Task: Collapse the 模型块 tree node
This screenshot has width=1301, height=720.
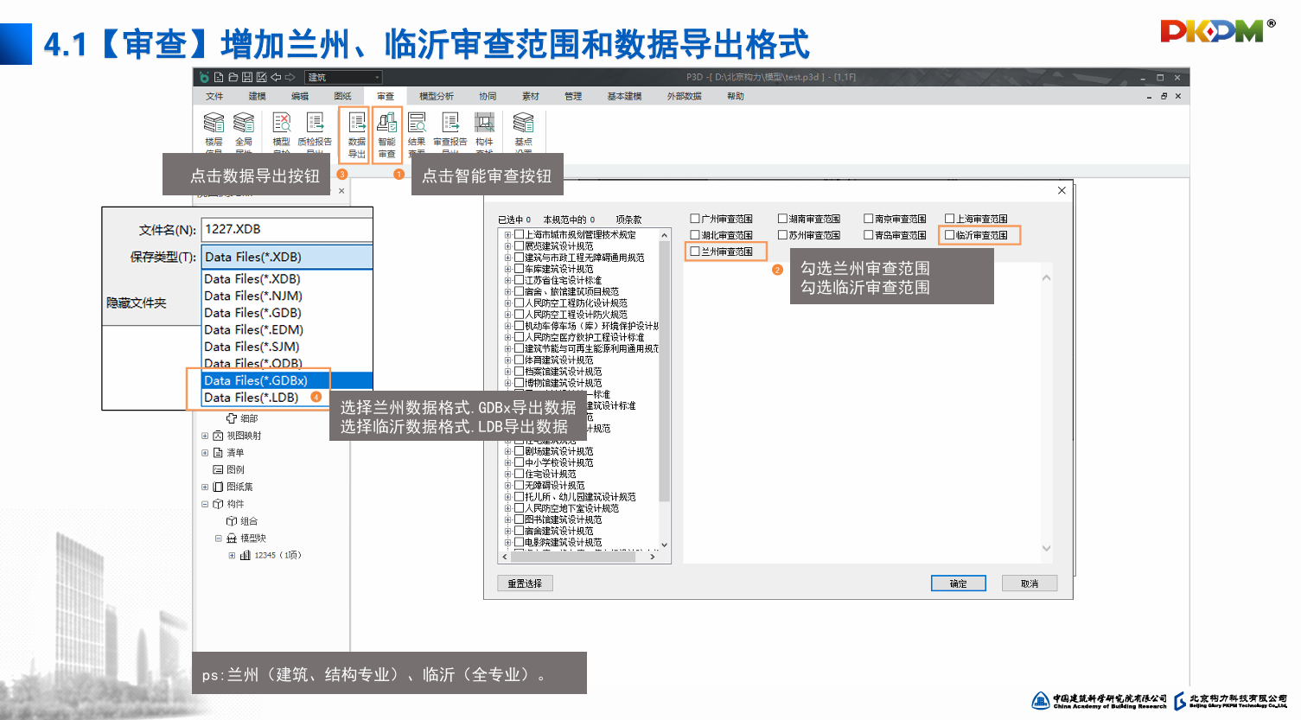Action: pos(219,538)
